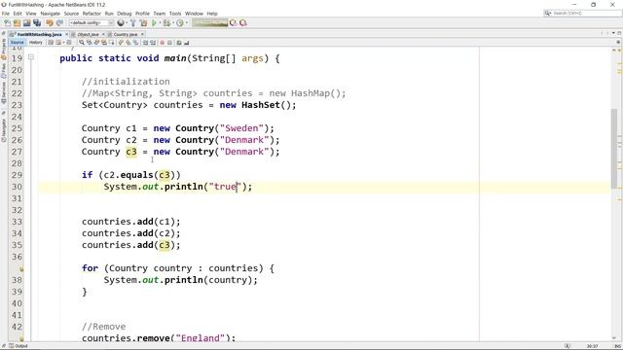Run the project with green play icon
Screen dimensions: 623x350
click(x=154, y=23)
